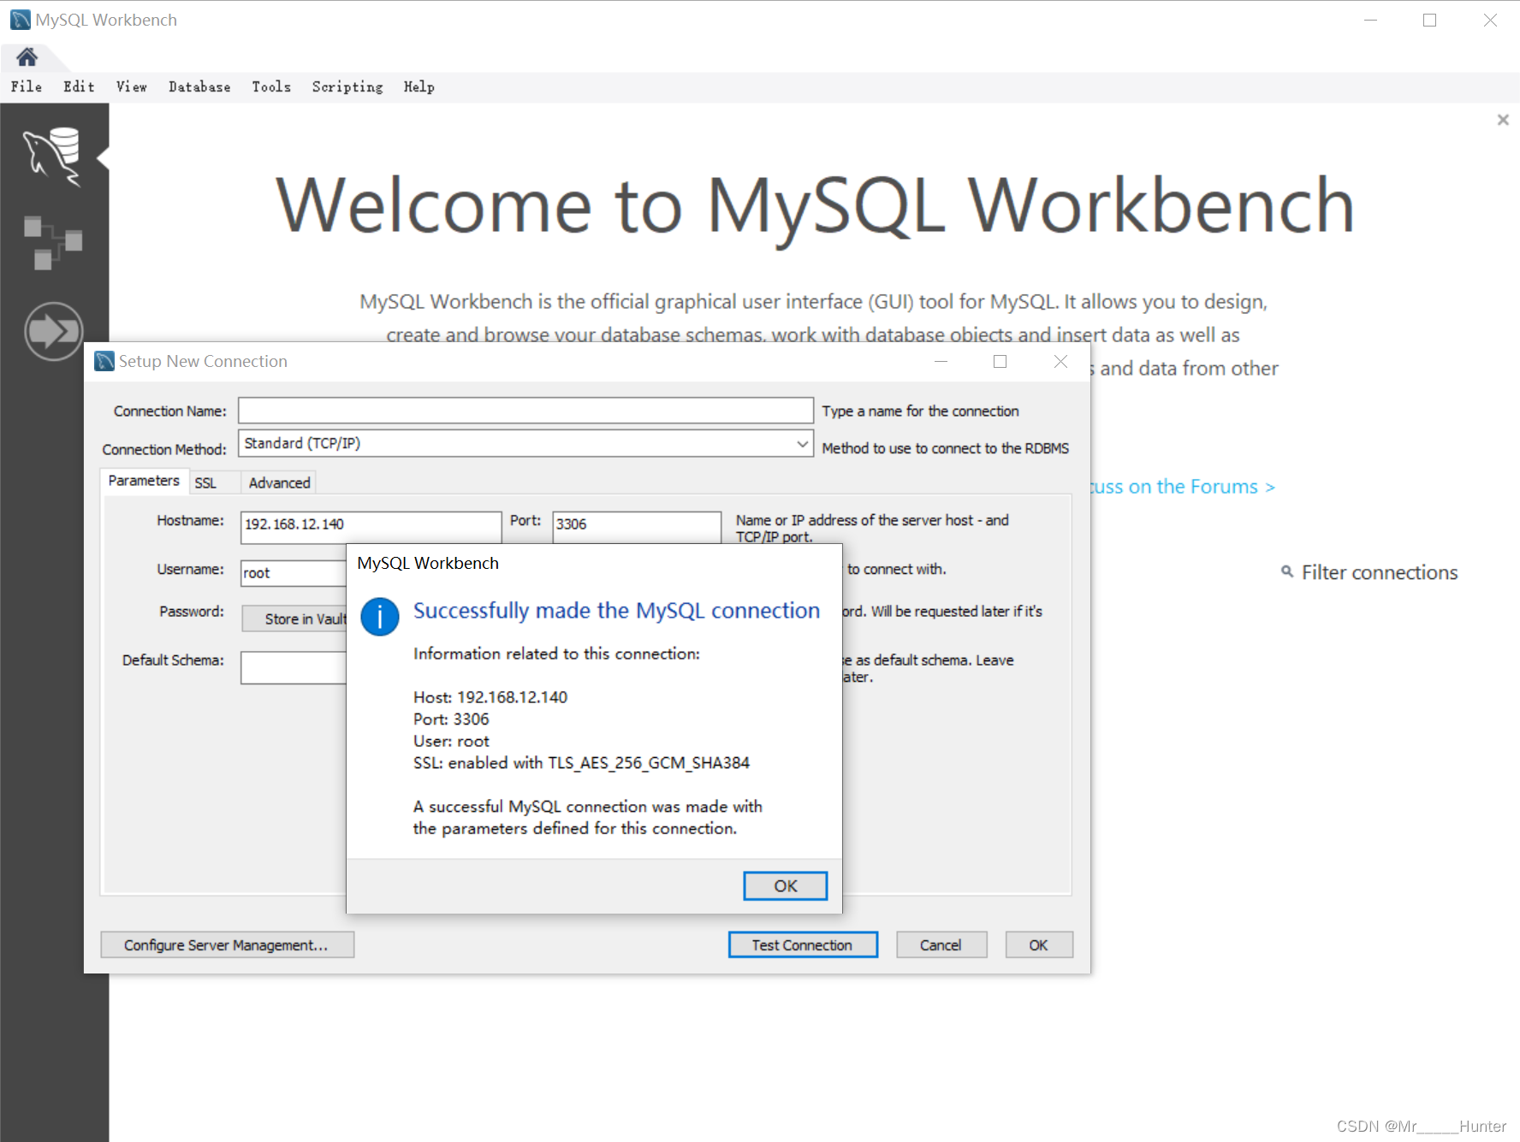The height and width of the screenshot is (1142, 1520).
Task: Open the Database menu
Action: point(199,86)
